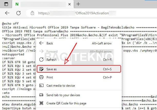Click the 'notsupported' text line
The height and width of the screenshot is (110, 157).
click(13, 54)
